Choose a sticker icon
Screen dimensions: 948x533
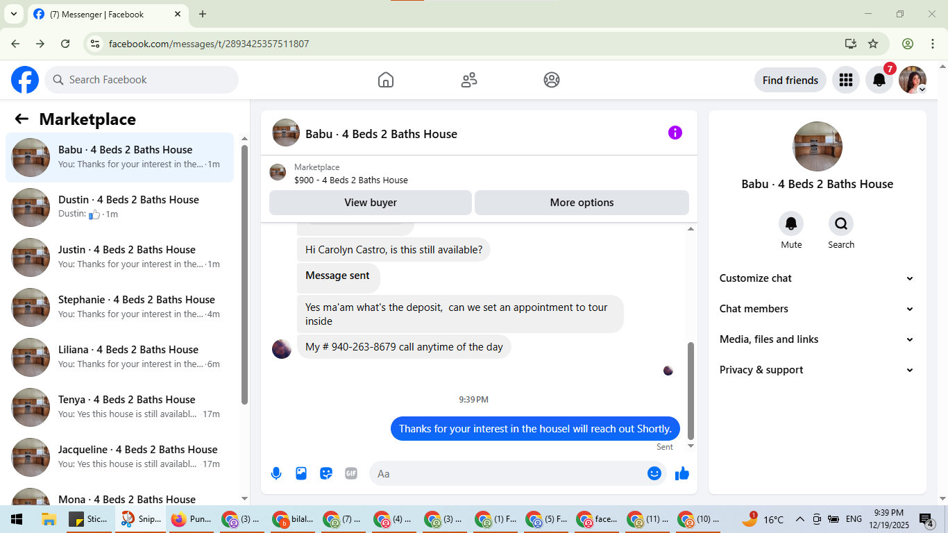326,473
